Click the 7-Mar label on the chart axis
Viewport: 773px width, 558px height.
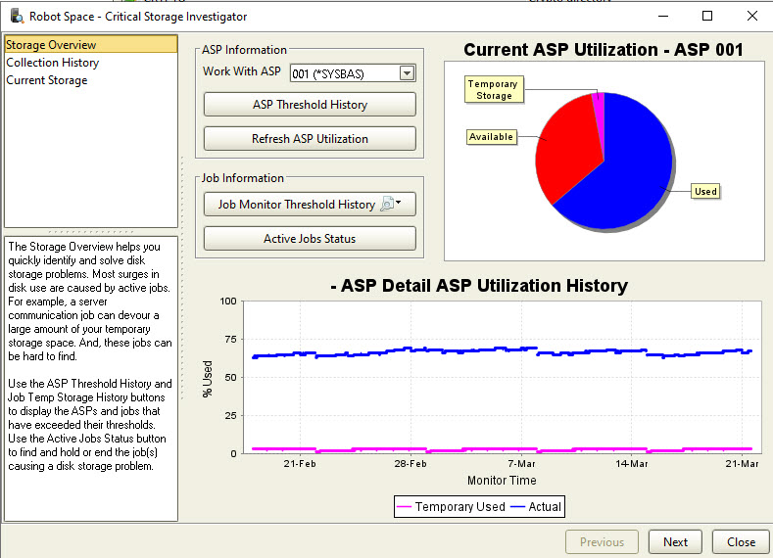pos(521,463)
